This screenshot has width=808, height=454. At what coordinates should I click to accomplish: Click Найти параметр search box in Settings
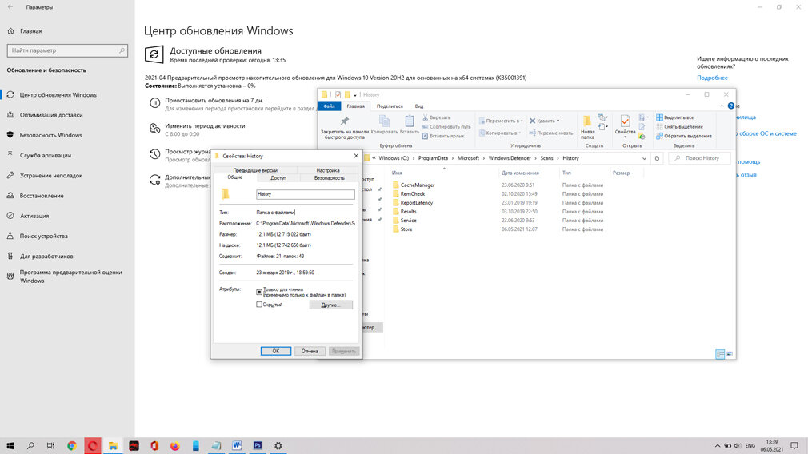(x=67, y=50)
